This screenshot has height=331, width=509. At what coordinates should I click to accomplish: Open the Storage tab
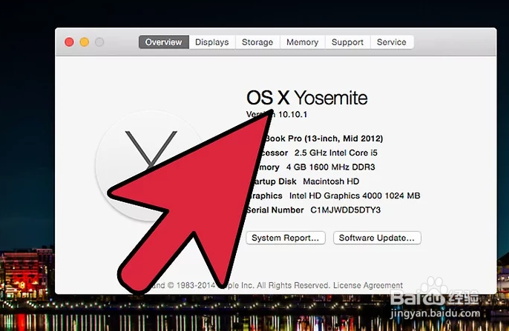257,42
